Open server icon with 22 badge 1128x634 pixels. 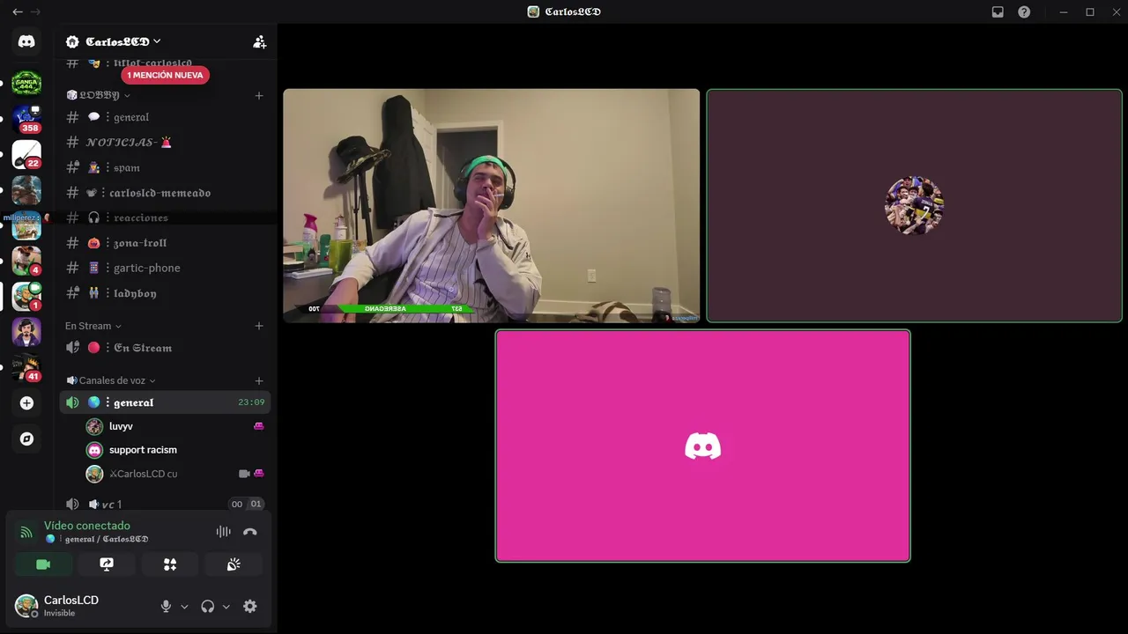pos(26,154)
